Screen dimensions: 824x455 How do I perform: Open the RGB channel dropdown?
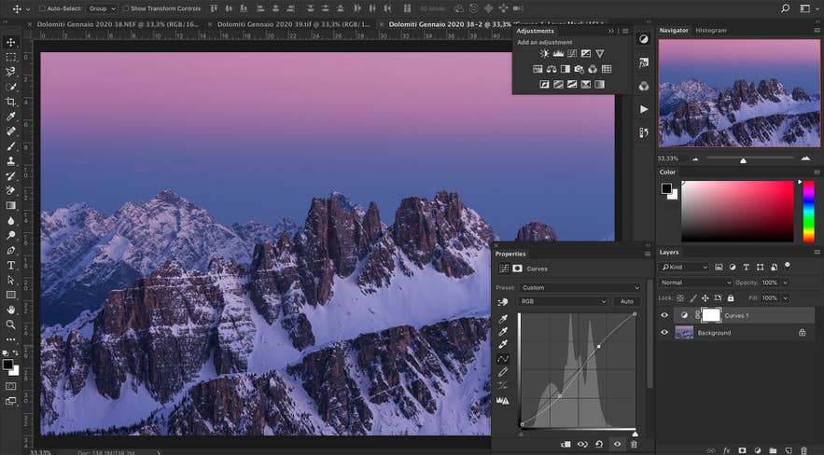(564, 301)
